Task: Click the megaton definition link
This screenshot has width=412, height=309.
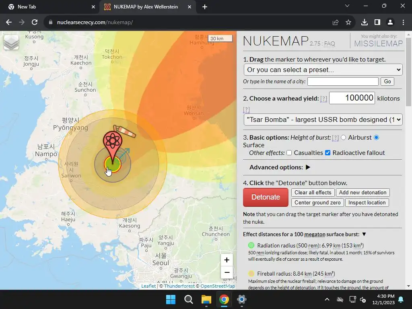Action: (x=315, y=235)
